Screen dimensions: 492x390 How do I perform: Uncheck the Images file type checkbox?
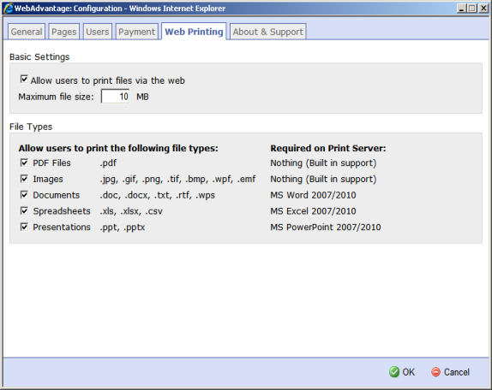point(24,179)
